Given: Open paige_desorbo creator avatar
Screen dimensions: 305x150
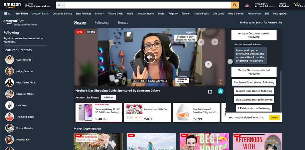Looking at the screenshot, I should [x=9, y=71].
